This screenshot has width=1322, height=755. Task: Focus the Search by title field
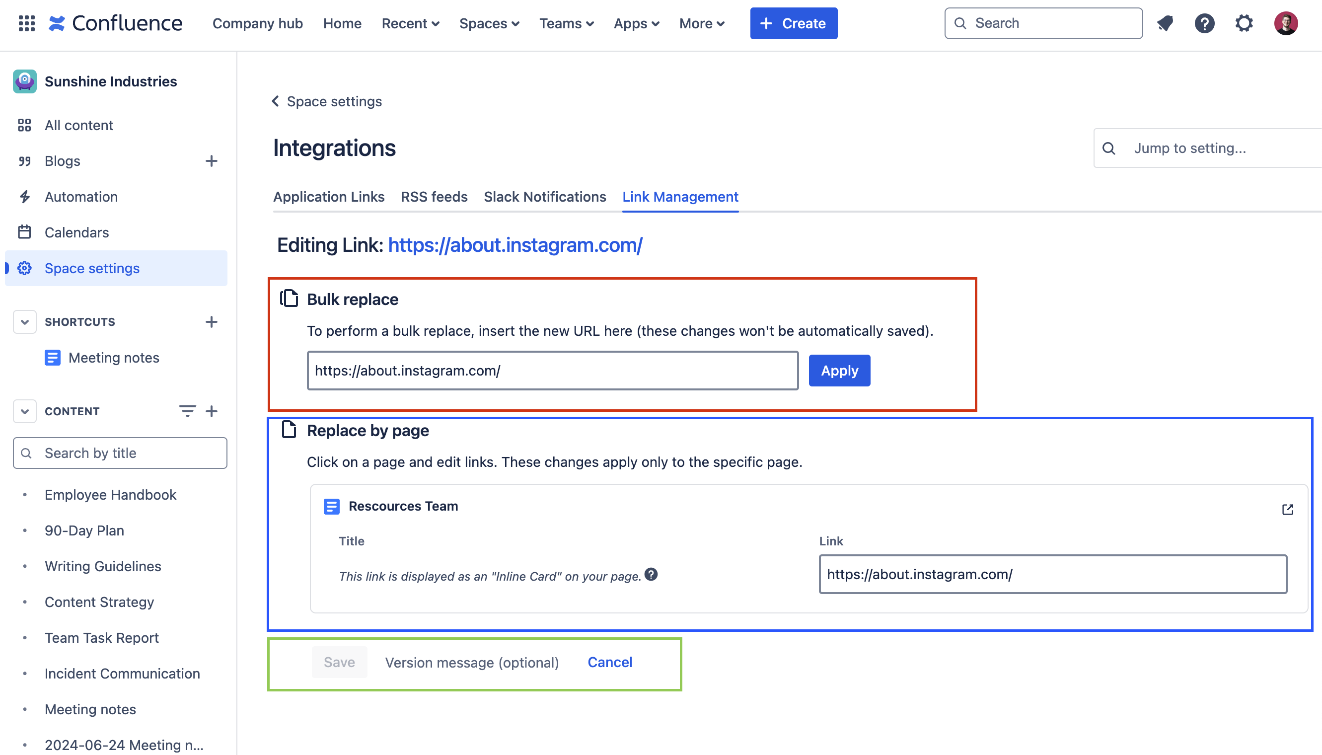[x=120, y=453]
